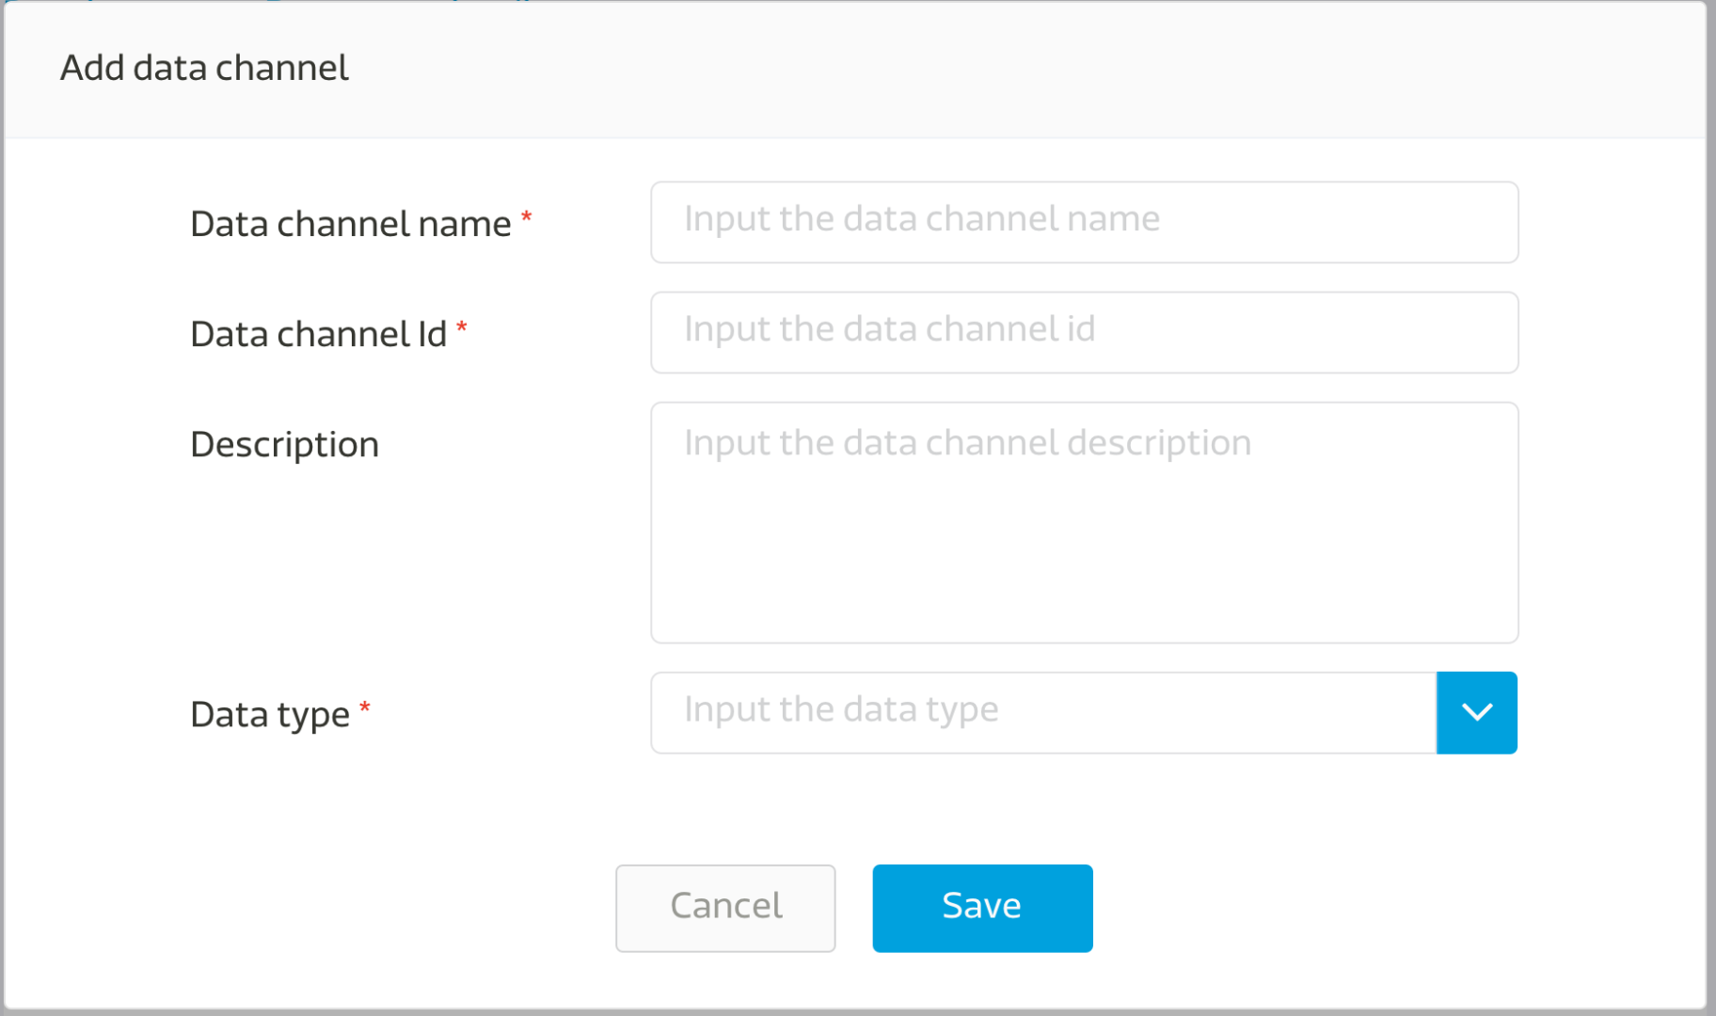Image resolution: width=1716 pixels, height=1016 pixels.
Task: Click the Data channel name input field
Action: [x=1084, y=222]
